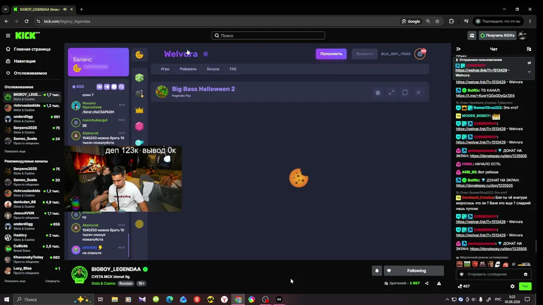Open the FAQ tab in Welvura
Image resolution: width=543 pixels, height=305 pixels.
pyautogui.click(x=233, y=69)
